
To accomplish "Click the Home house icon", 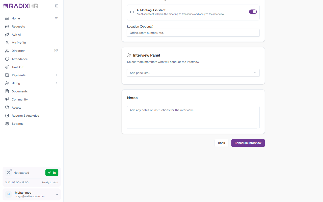I will pos(7,18).
